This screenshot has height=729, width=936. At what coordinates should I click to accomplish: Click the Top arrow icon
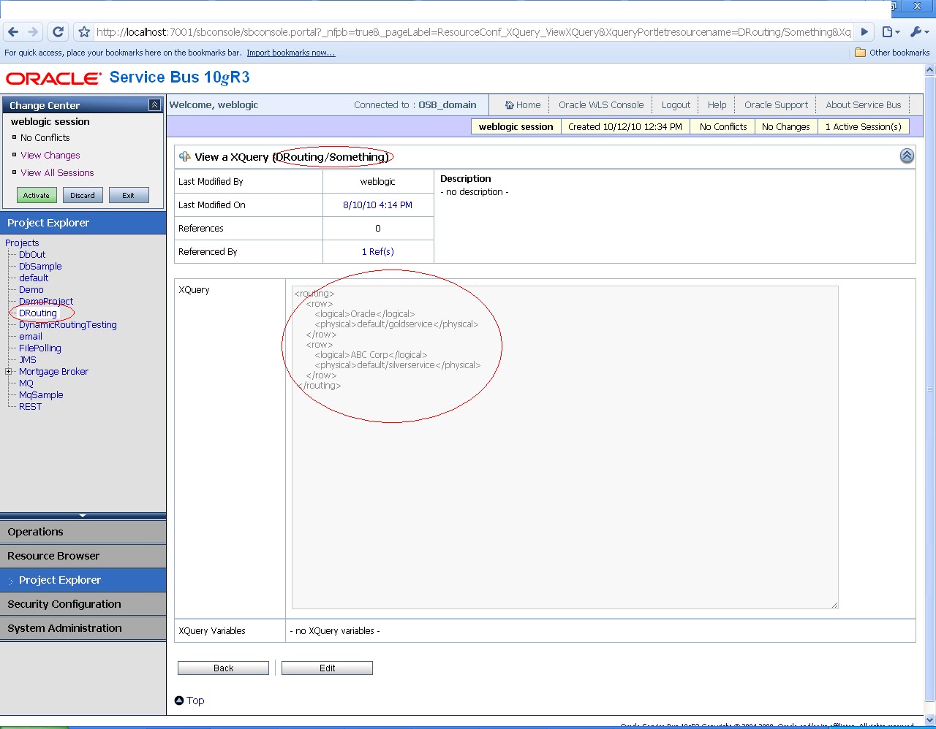[179, 701]
